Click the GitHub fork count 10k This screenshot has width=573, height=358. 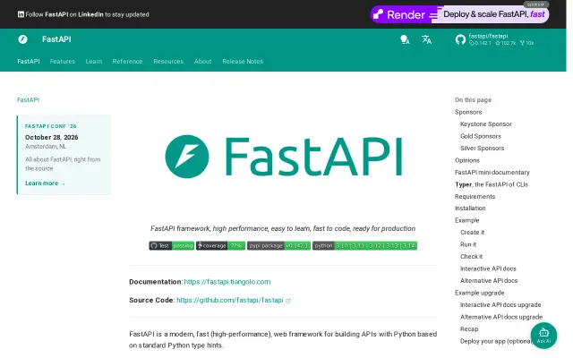tap(527, 43)
